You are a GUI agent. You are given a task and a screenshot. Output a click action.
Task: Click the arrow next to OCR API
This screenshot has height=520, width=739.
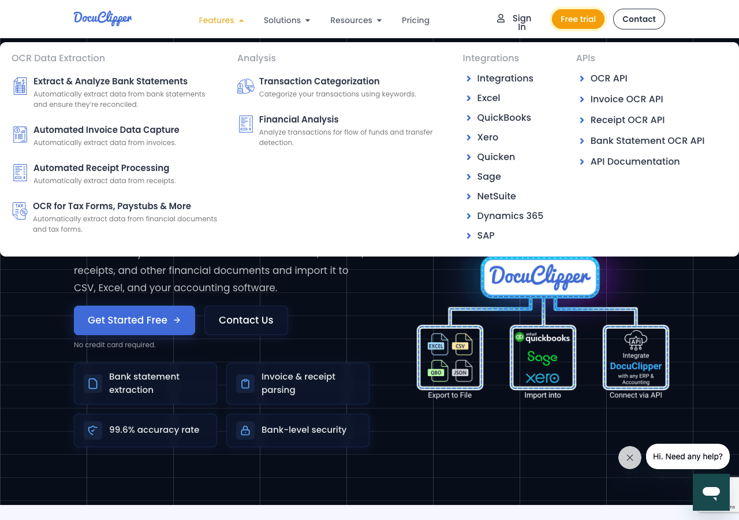[581, 79]
